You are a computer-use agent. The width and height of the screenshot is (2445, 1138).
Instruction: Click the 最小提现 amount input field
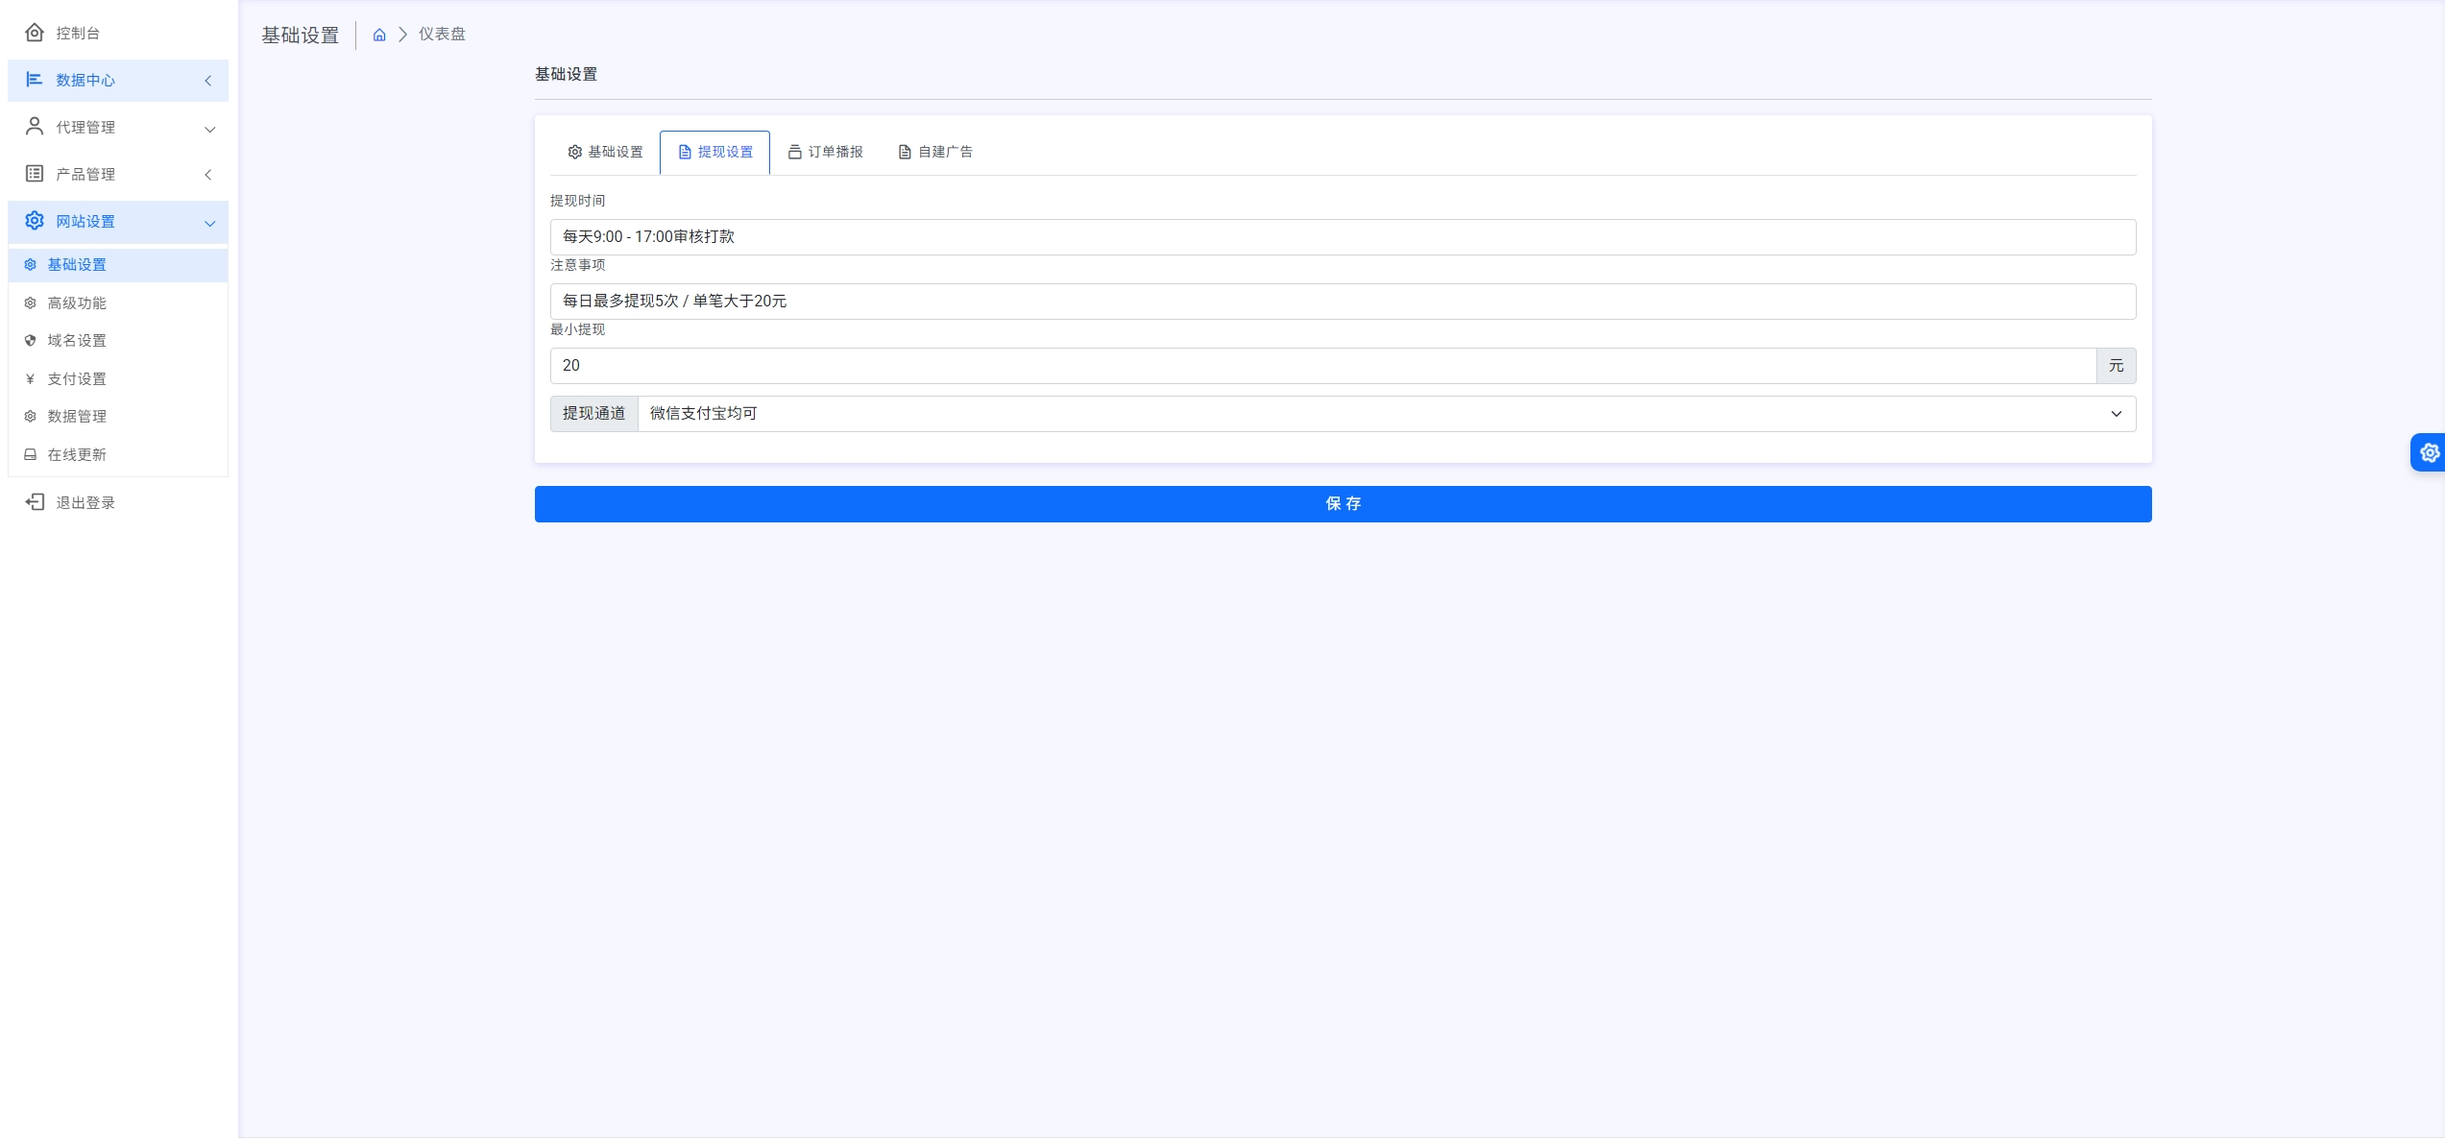coord(1321,366)
